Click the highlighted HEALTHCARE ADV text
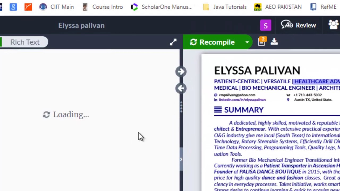The width and height of the screenshot is (340, 191). click(x=317, y=81)
